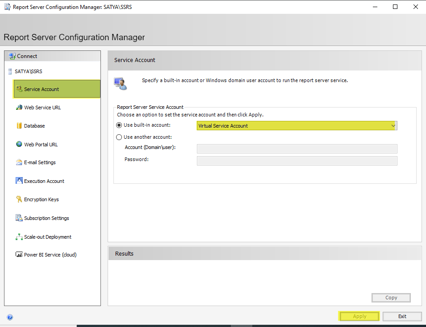Select the 'Use another account' radio button
This screenshot has height=327, width=426.
(x=119, y=137)
